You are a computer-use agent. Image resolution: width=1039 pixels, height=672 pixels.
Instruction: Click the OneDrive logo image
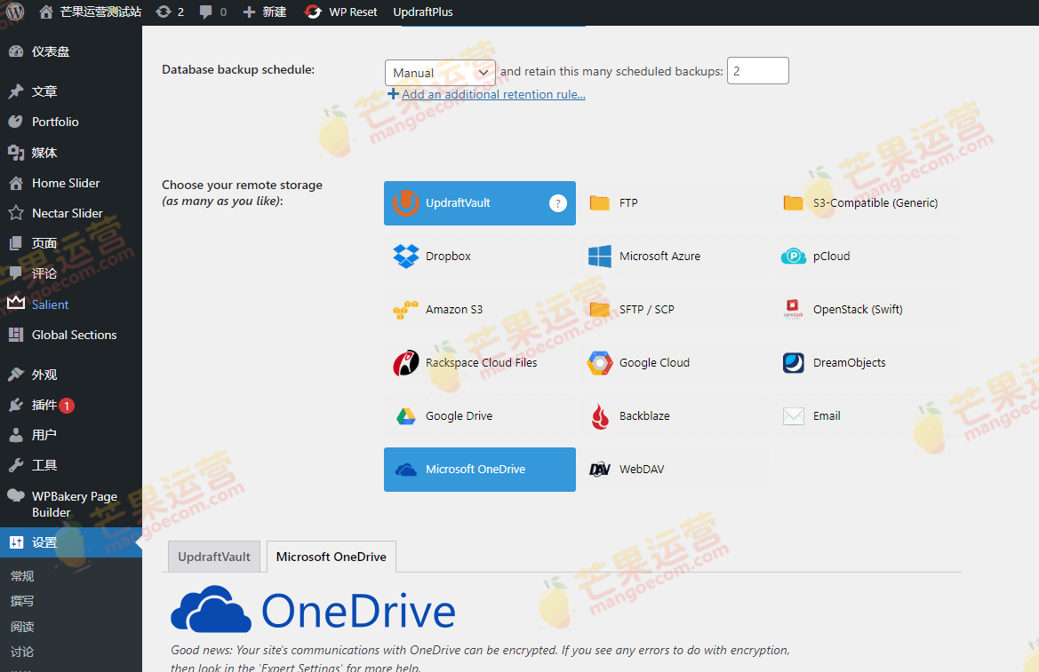[313, 609]
